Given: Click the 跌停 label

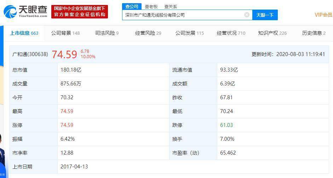Looking at the screenshot, I should (177, 125).
